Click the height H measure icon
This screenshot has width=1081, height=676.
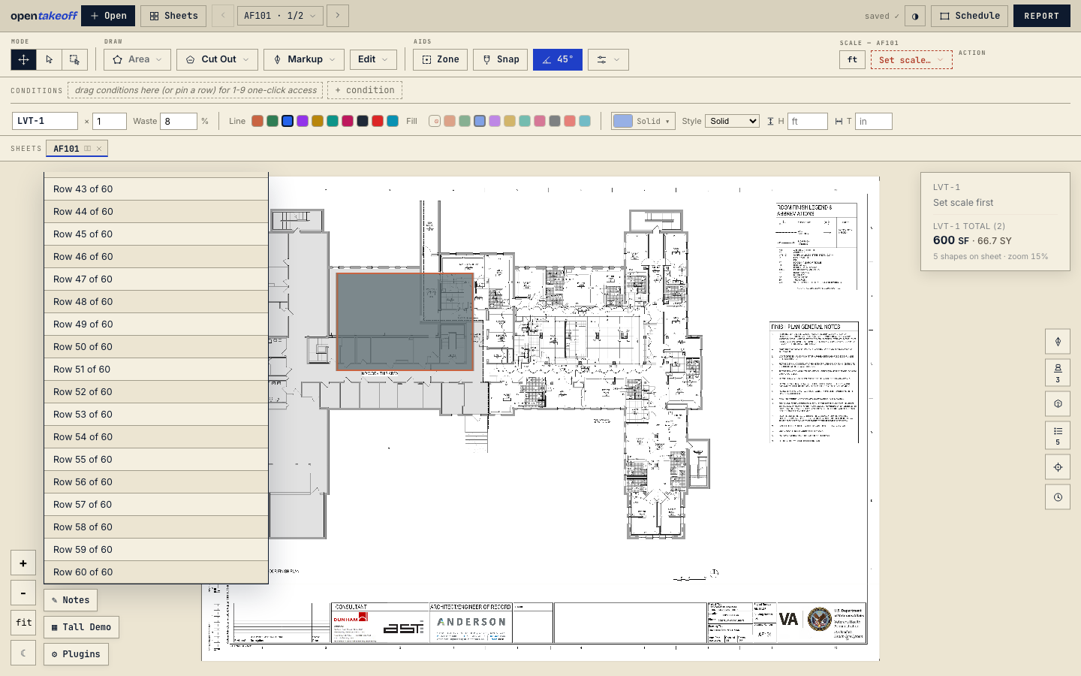coord(770,121)
